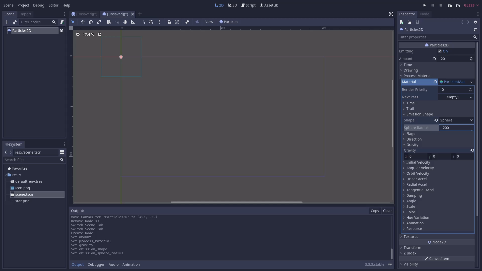
Task: Switch to the Script workspace
Action: [x=248, y=5]
